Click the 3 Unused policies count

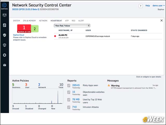click(13, 106)
